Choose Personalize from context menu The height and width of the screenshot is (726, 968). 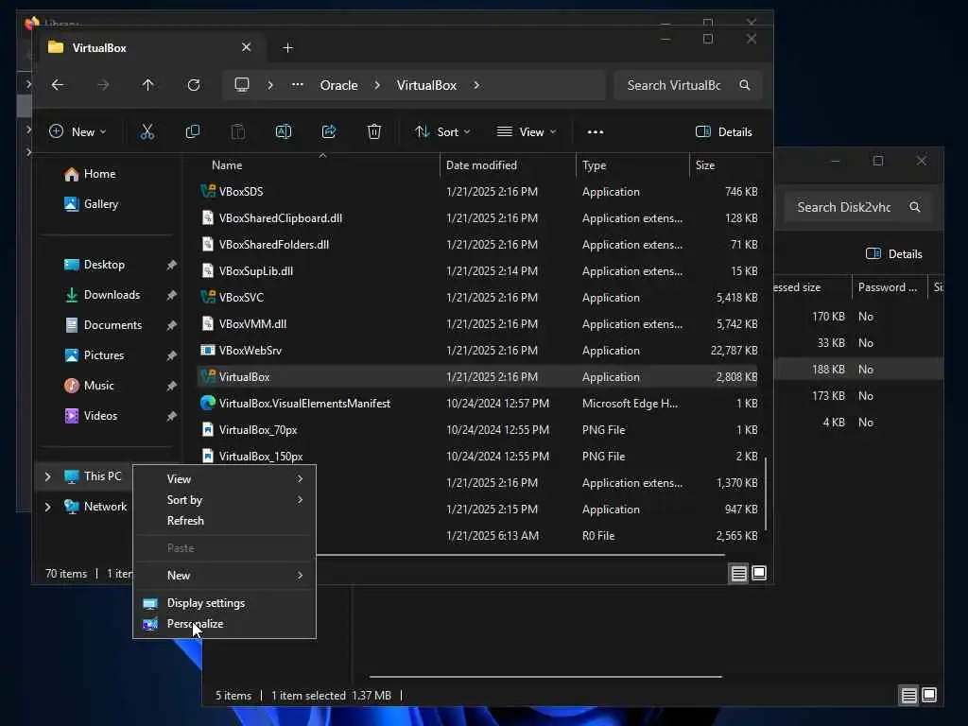(225, 624)
